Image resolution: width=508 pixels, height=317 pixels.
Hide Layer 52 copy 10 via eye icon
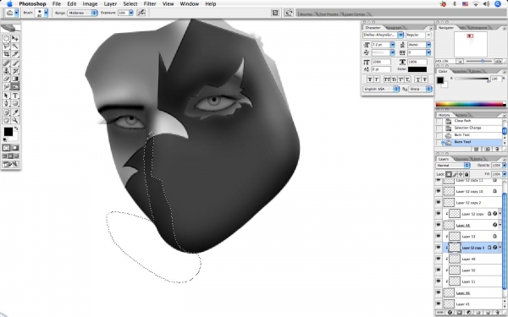(439, 191)
